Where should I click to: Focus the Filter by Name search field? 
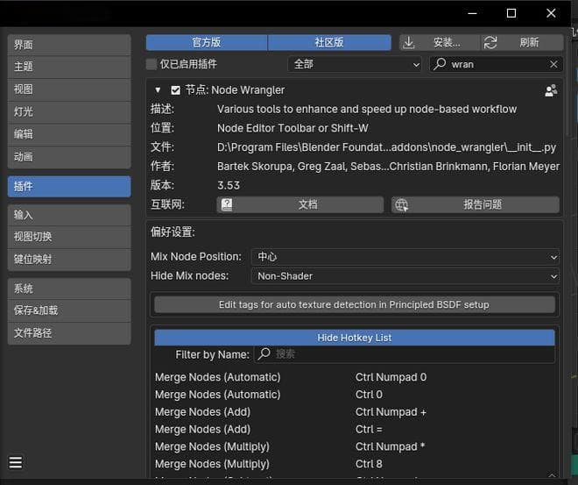coord(405,354)
